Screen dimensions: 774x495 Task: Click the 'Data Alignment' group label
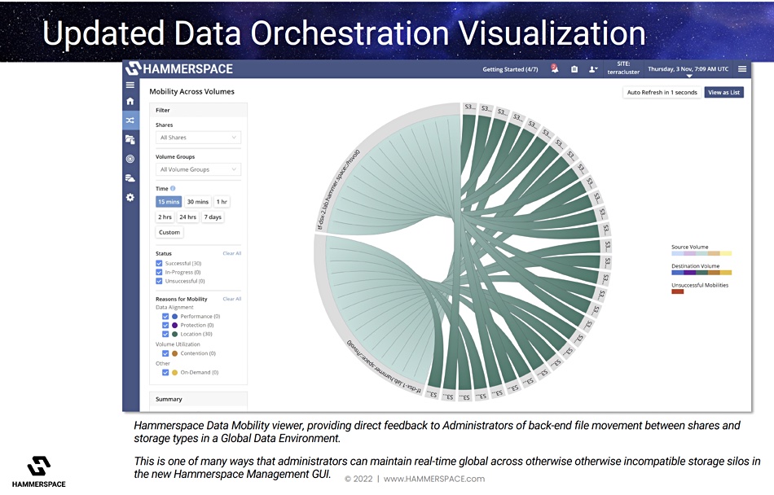(x=174, y=307)
